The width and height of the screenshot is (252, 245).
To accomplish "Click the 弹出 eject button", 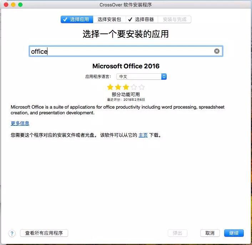I will pyautogui.click(x=177, y=233).
